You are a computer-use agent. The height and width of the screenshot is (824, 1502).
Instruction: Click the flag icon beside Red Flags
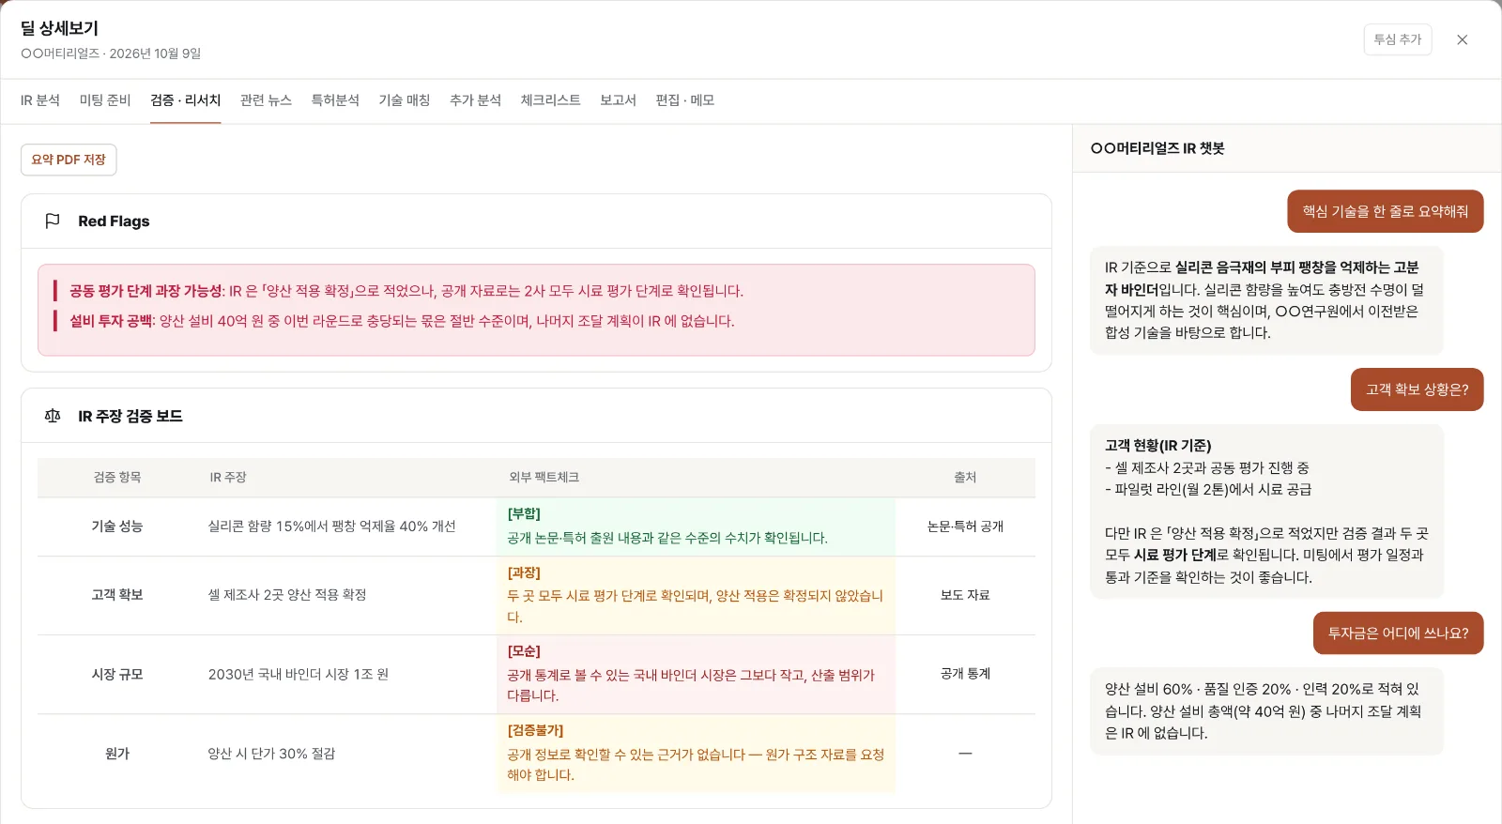[53, 221]
